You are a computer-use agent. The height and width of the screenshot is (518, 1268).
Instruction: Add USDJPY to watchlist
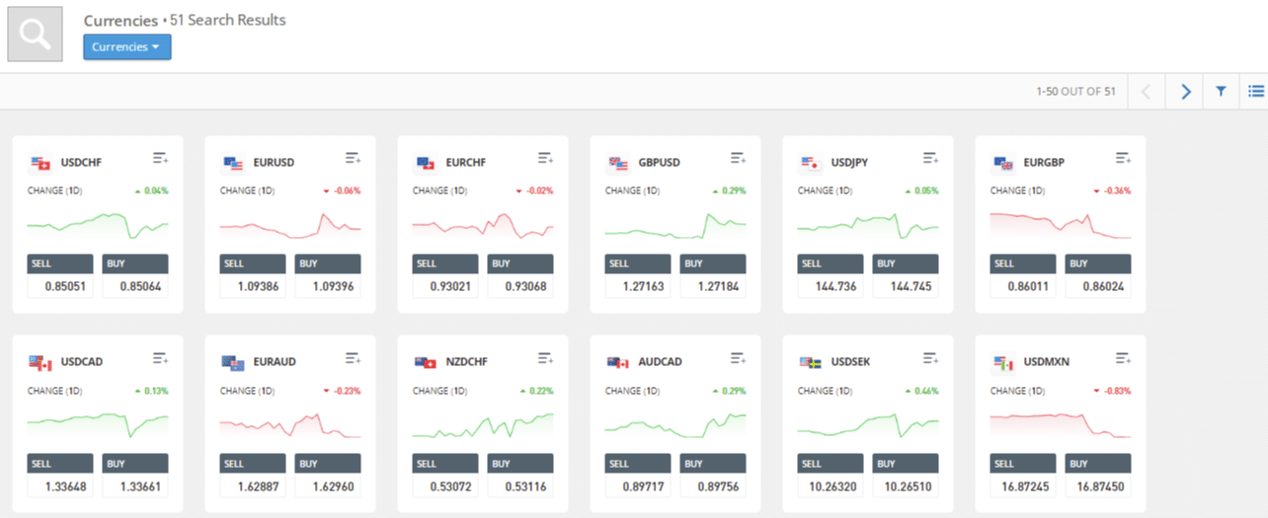(931, 158)
